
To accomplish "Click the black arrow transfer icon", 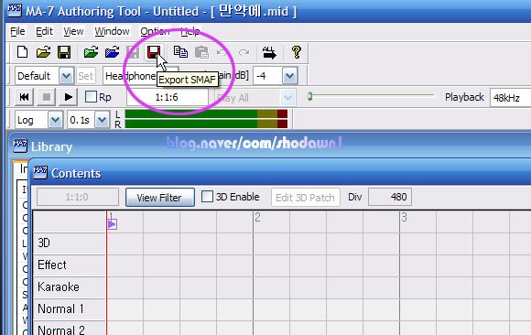I will click(269, 52).
